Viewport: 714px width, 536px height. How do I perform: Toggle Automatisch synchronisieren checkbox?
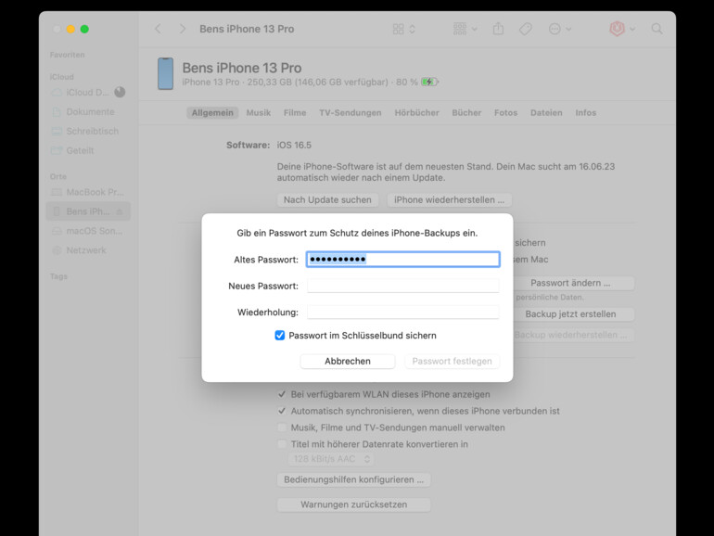(282, 411)
